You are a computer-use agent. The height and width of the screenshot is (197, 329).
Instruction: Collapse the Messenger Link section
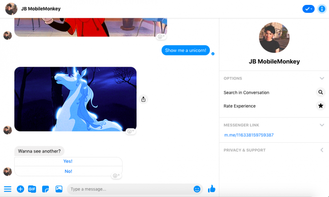click(321, 125)
